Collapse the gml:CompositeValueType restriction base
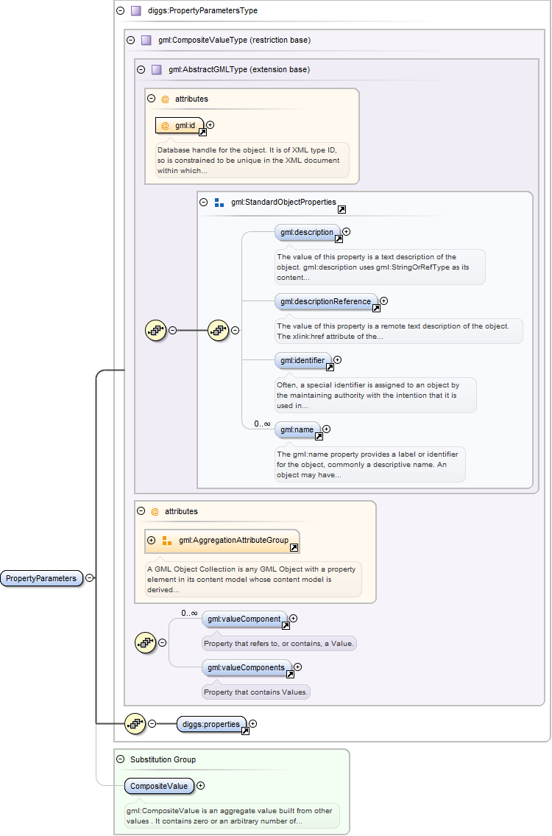 [130, 41]
